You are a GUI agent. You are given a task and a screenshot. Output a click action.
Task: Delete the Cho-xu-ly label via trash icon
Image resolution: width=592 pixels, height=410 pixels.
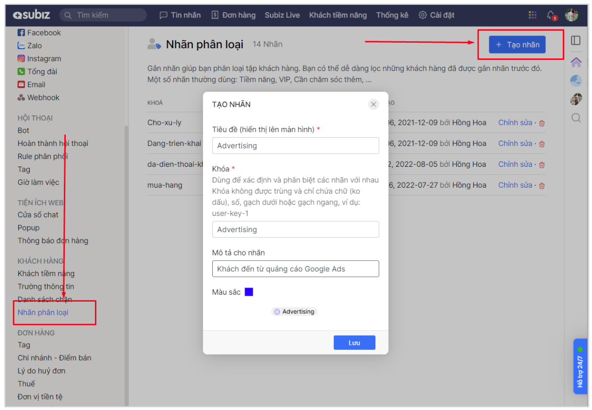click(x=542, y=123)
